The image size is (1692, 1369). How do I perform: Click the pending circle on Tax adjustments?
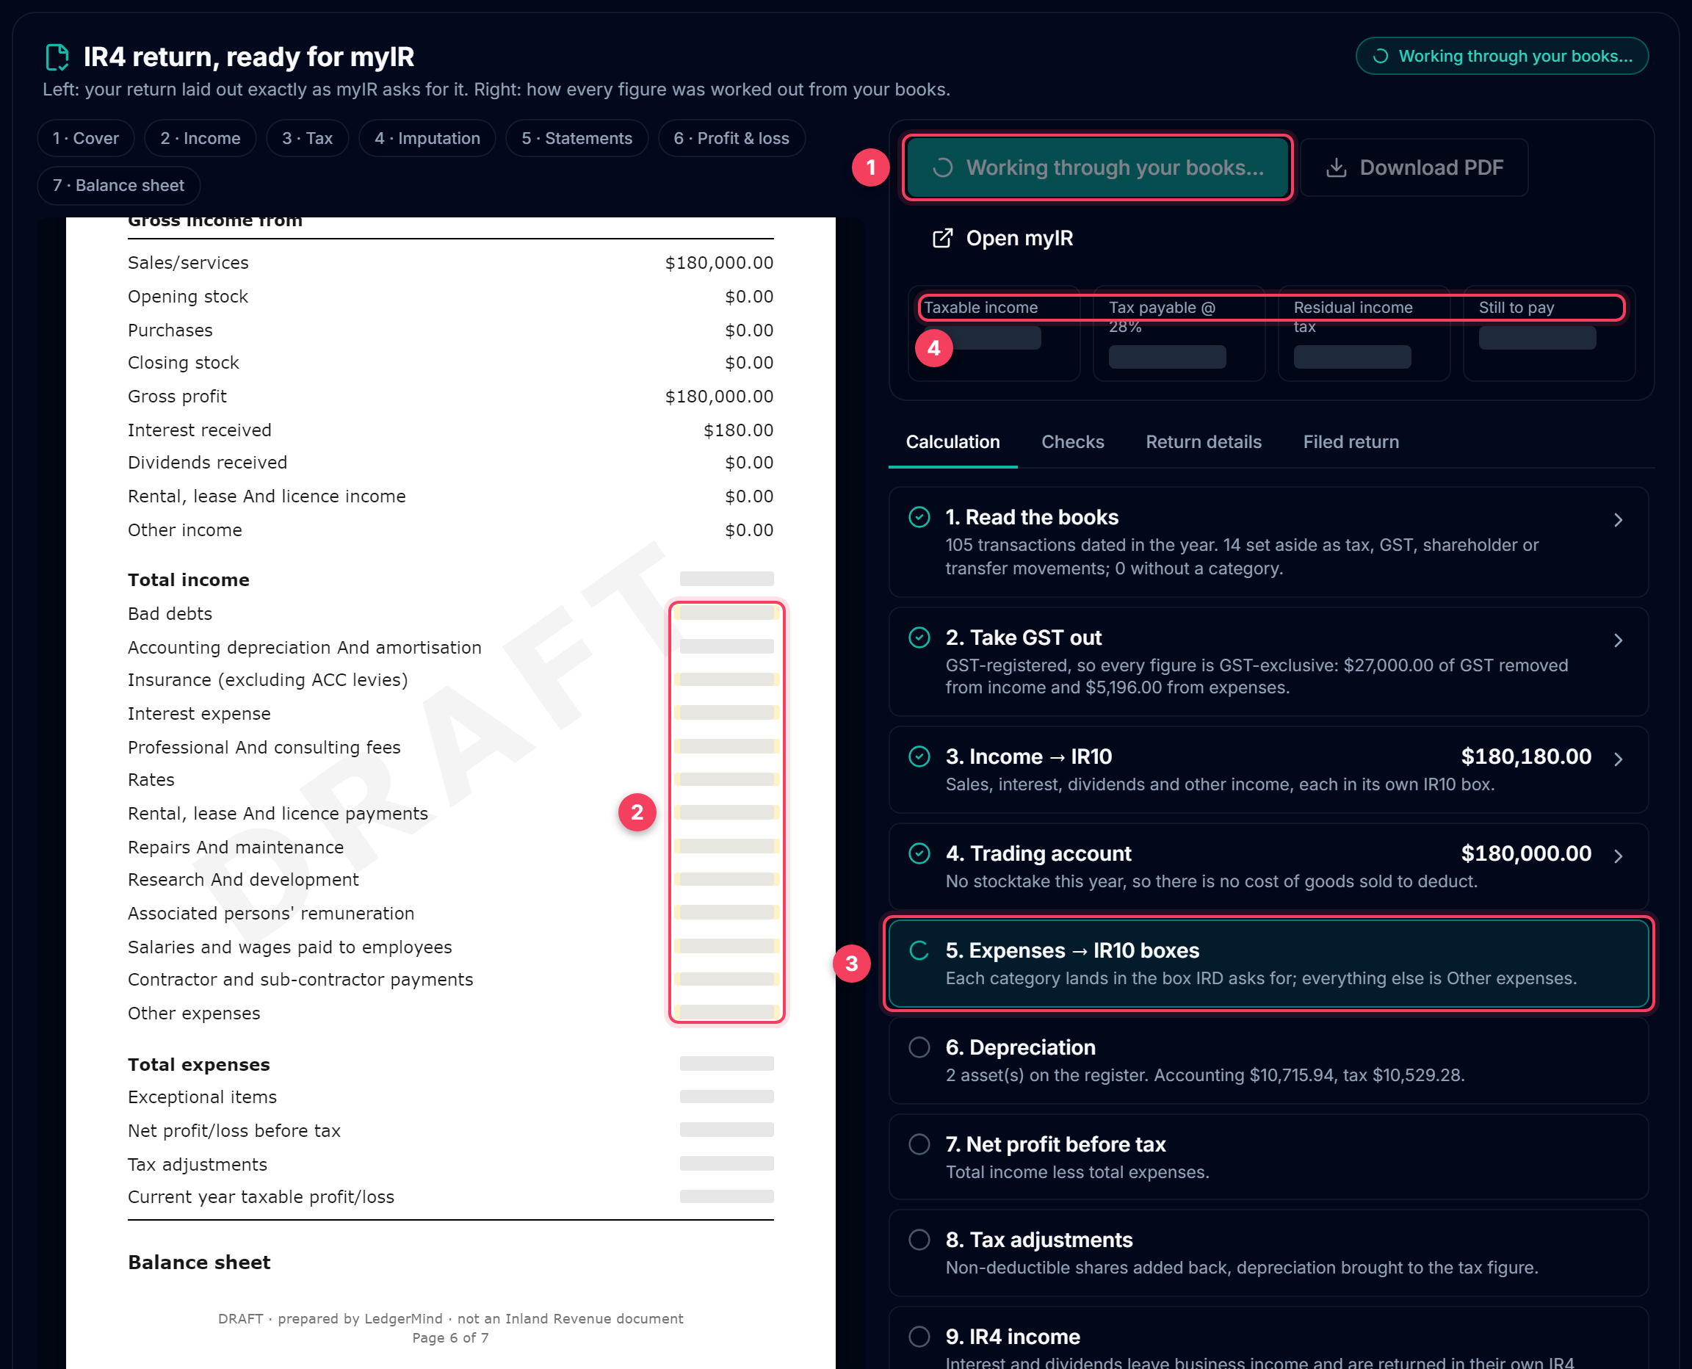tap(919, 1240)
